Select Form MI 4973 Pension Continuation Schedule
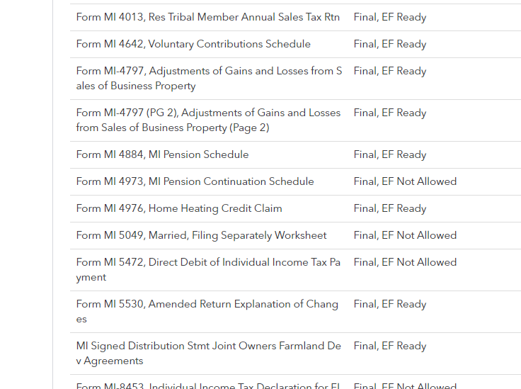521x389 pixels. (195, 181)
